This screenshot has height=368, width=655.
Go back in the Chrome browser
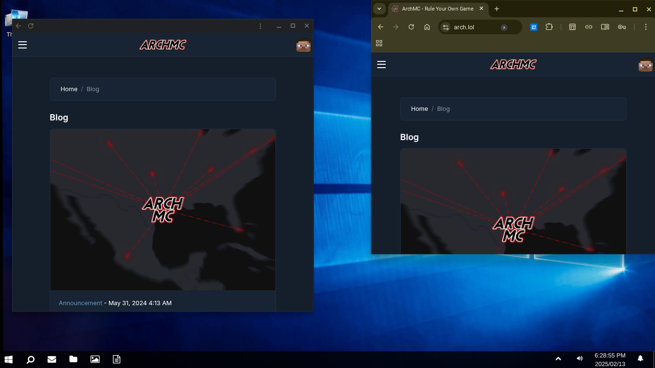tap(381, 27)
